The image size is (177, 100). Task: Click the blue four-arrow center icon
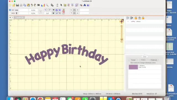[56, 10]
